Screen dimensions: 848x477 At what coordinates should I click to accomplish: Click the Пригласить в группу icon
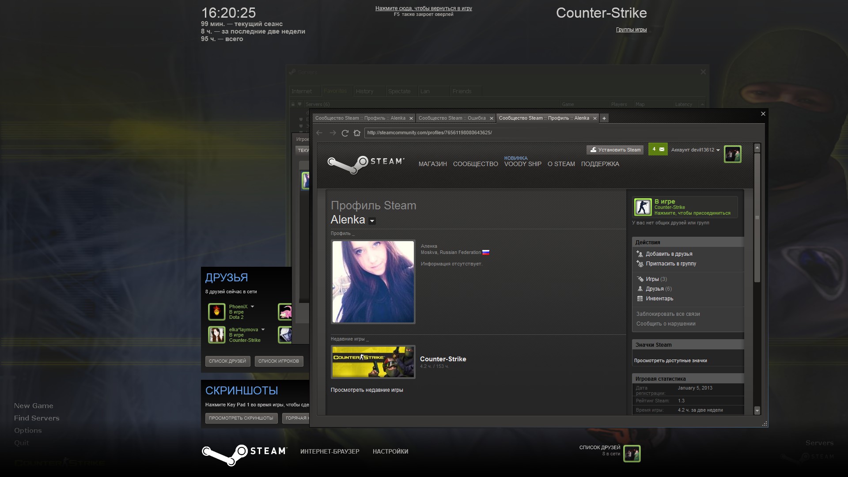click(640, 264)
